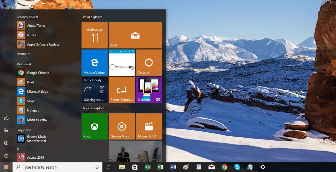Open the Microsoft Edge tile
Viewport: 336px width, 172px height.
pyautogui.click(x=95, y=63)
